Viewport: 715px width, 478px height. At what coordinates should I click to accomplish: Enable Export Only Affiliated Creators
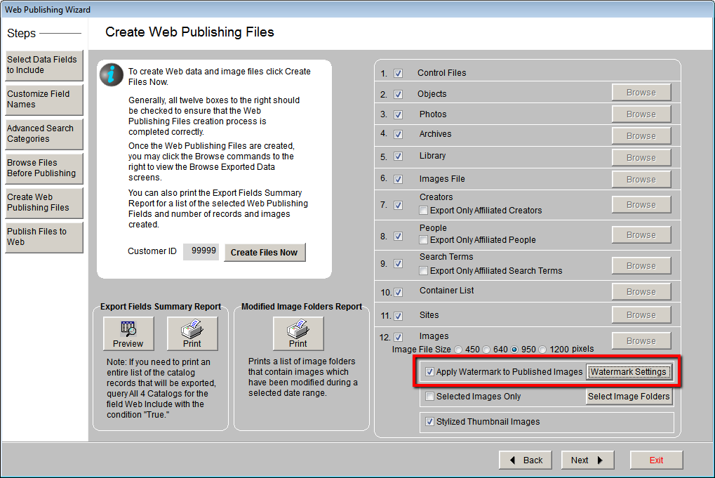click(x=424, y=210)
